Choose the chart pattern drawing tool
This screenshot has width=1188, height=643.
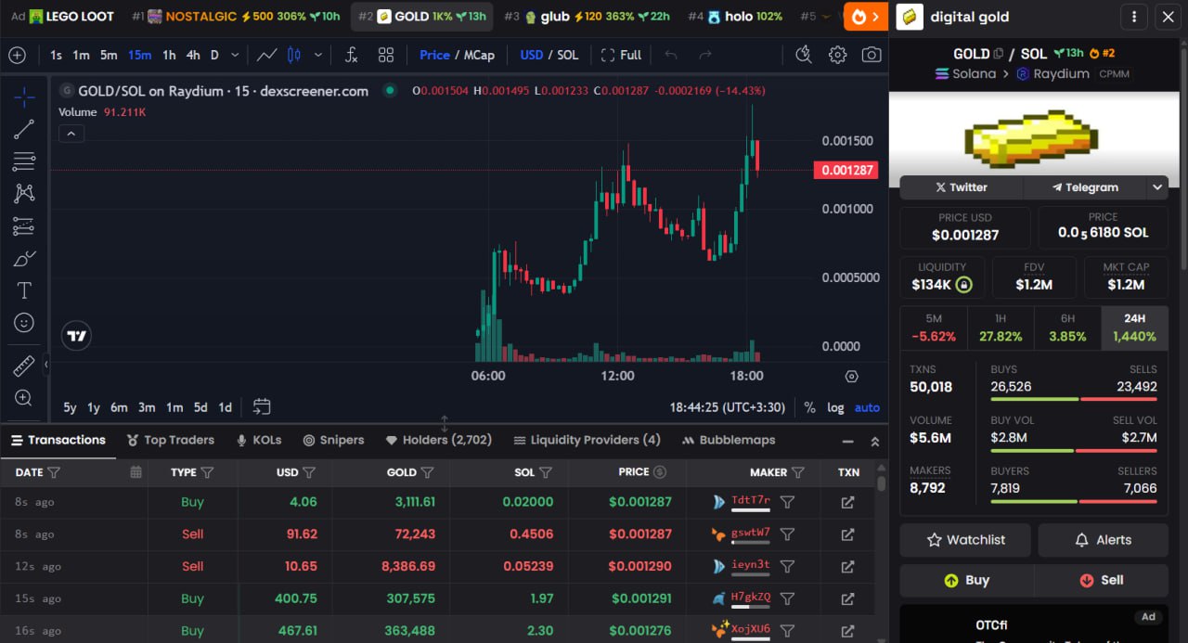24,193
